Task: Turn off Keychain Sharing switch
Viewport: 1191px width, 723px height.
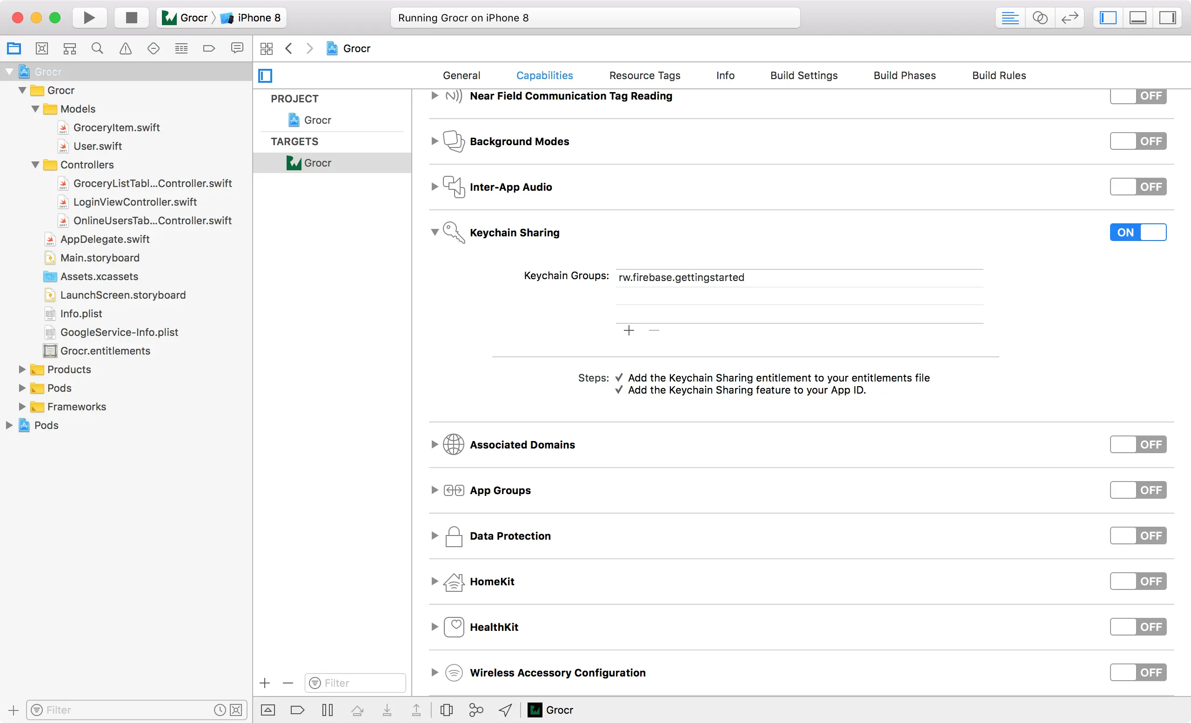Action: coord(1138,233)
